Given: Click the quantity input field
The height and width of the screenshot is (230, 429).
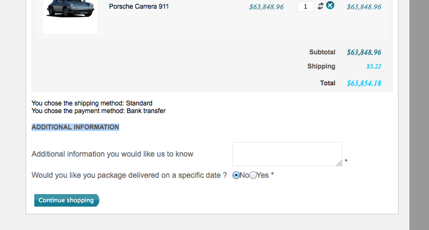Looking at the screenshot, I should point(305,7).
